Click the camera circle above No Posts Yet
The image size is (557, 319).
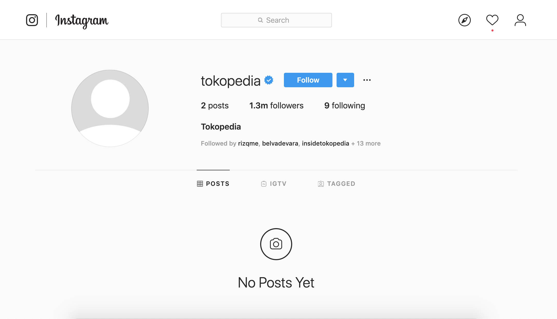276,244
